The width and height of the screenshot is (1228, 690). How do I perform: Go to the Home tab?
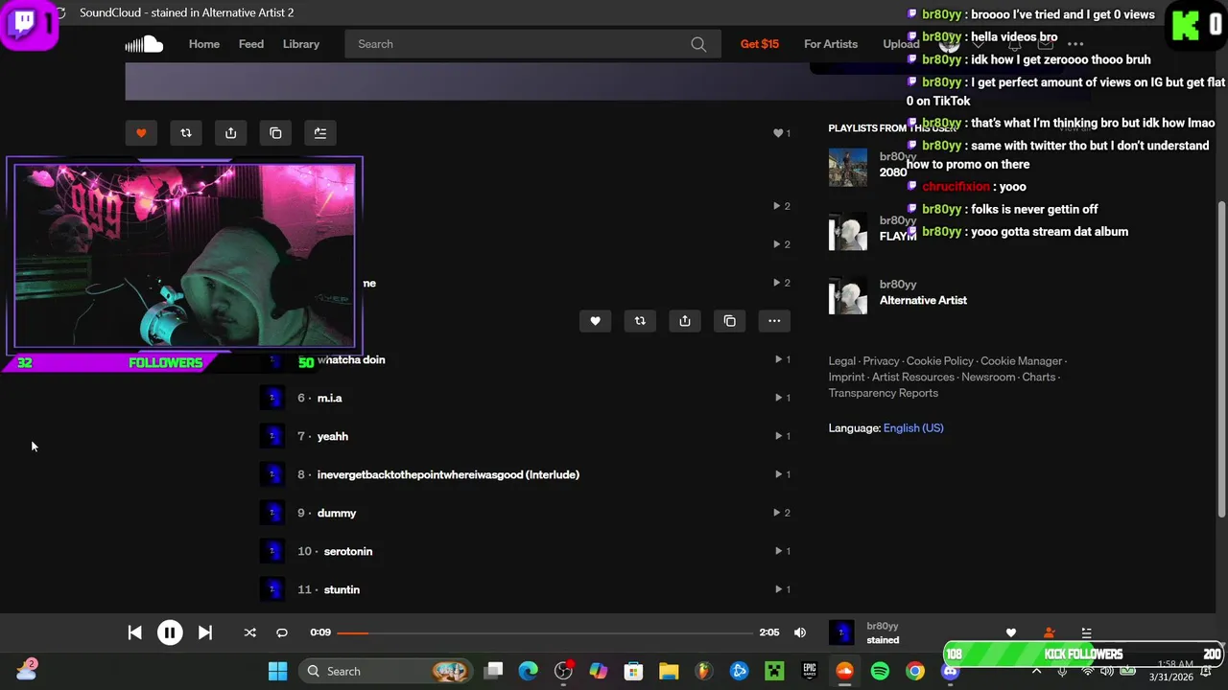click(x=204, y=44)
